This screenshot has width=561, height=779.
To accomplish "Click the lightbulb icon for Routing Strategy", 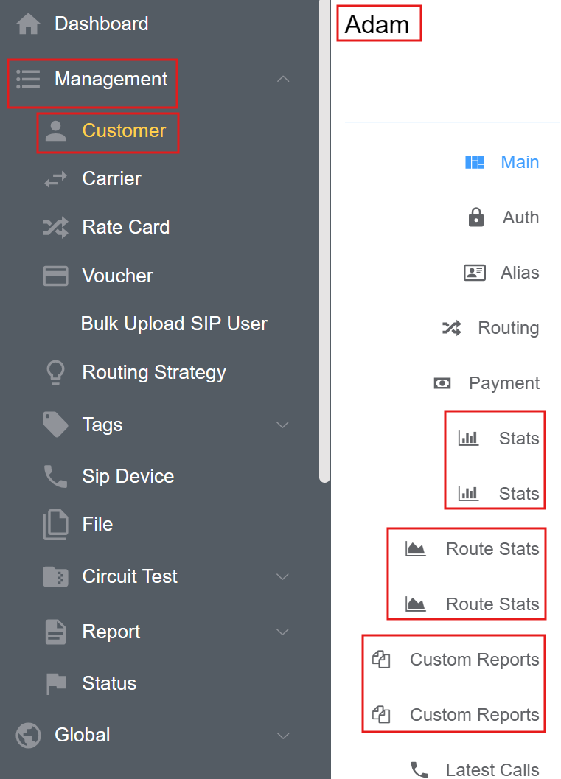I will point(55,373).
